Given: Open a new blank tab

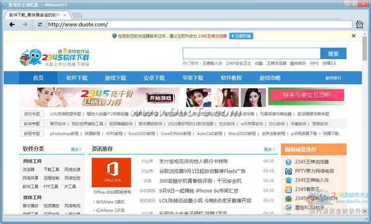Looking at the screenshot, I should click(77, 15).
